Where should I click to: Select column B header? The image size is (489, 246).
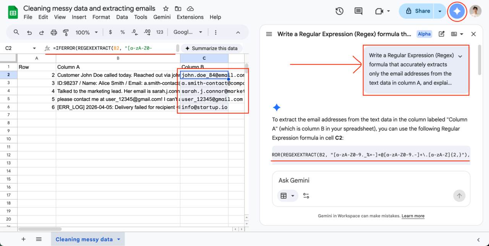click(x=118, y=58)
